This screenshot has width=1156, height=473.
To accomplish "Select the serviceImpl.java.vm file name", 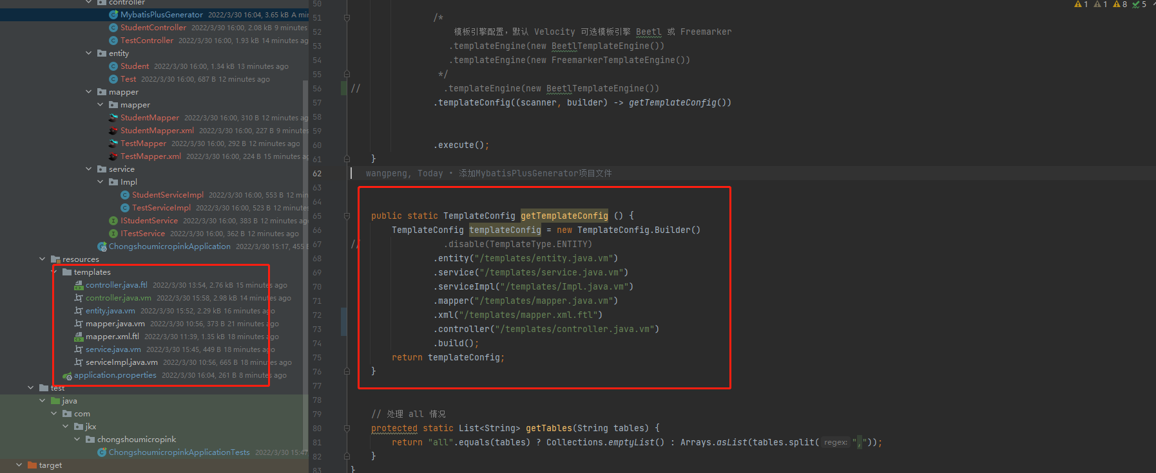I will pos(122,362).
